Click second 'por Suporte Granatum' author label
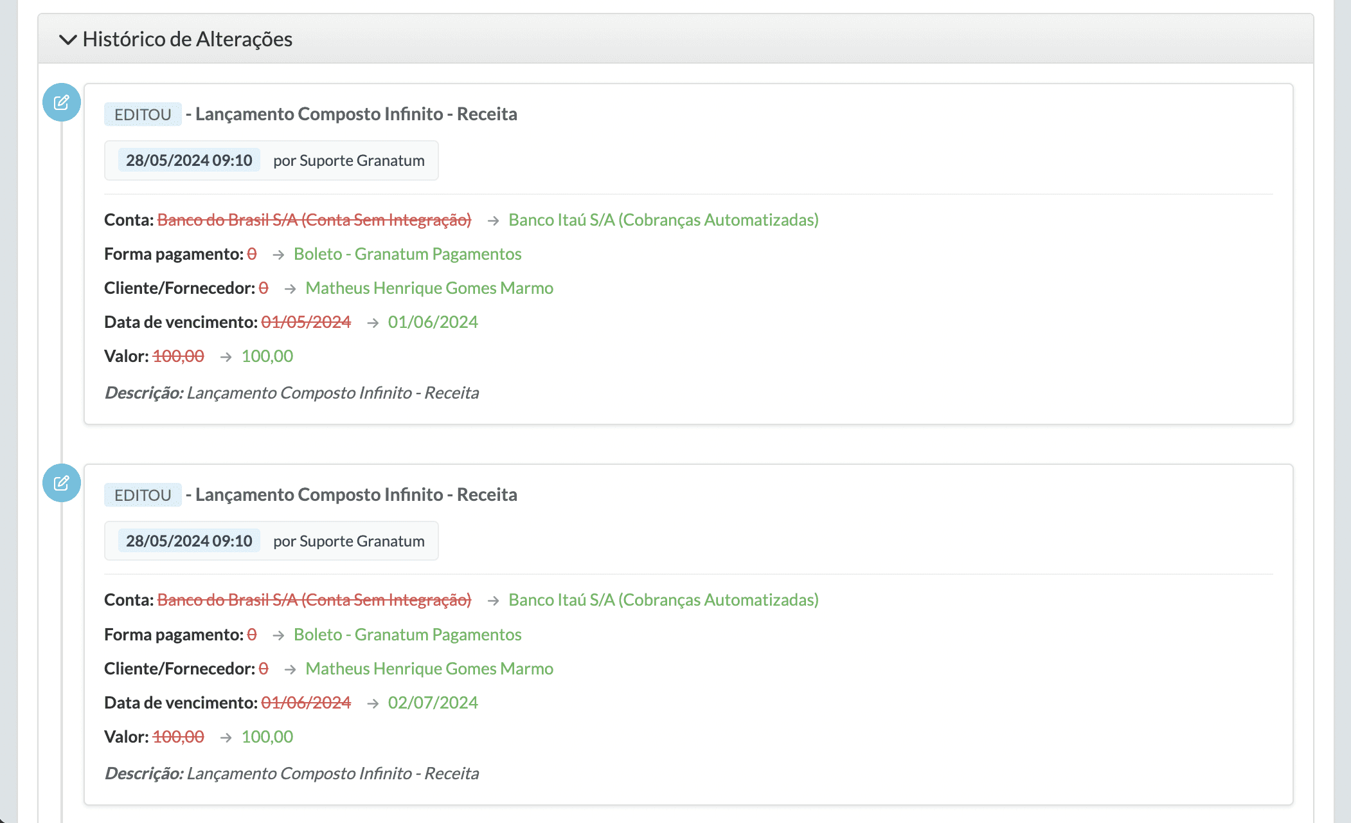The height and width of the screenshot is (823, 1351). click(348, 541)
